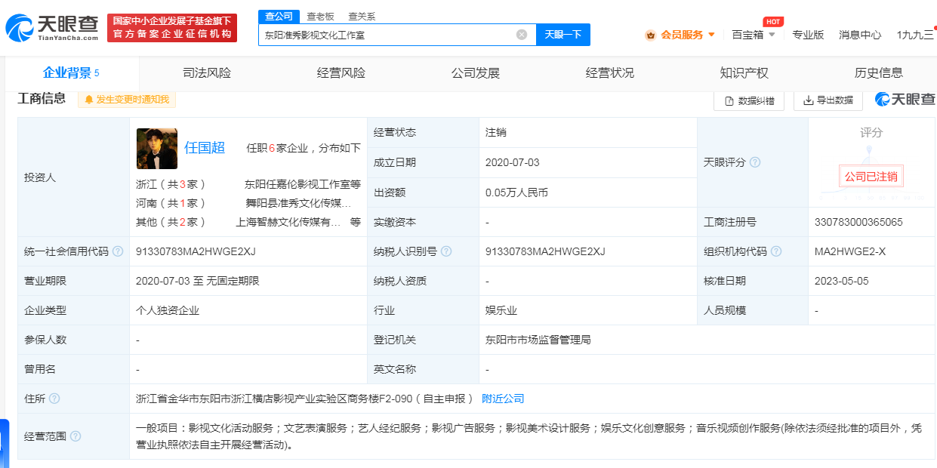The width and height of the screenshot is (937, 468).
Task: Select the 历史信息 tab
Action: (x=879, y=73)
